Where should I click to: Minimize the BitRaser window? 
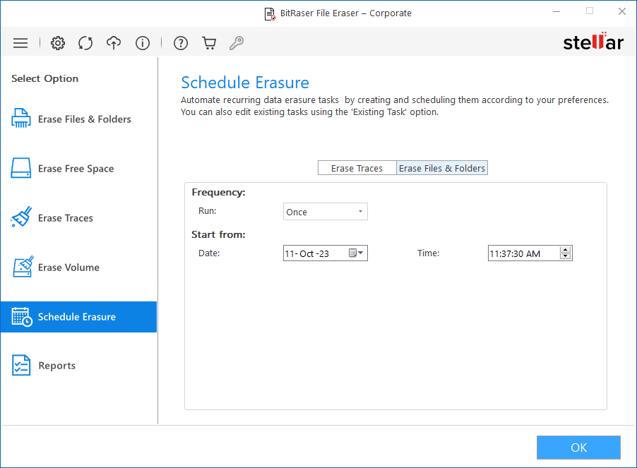pos(556,12)
